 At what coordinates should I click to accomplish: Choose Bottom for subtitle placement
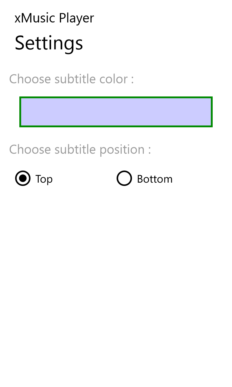click(x=124, y=178)
